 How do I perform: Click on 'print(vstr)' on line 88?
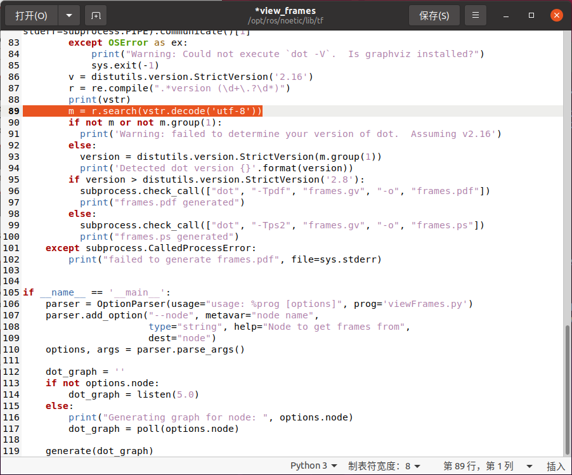(x=99, y=100)
